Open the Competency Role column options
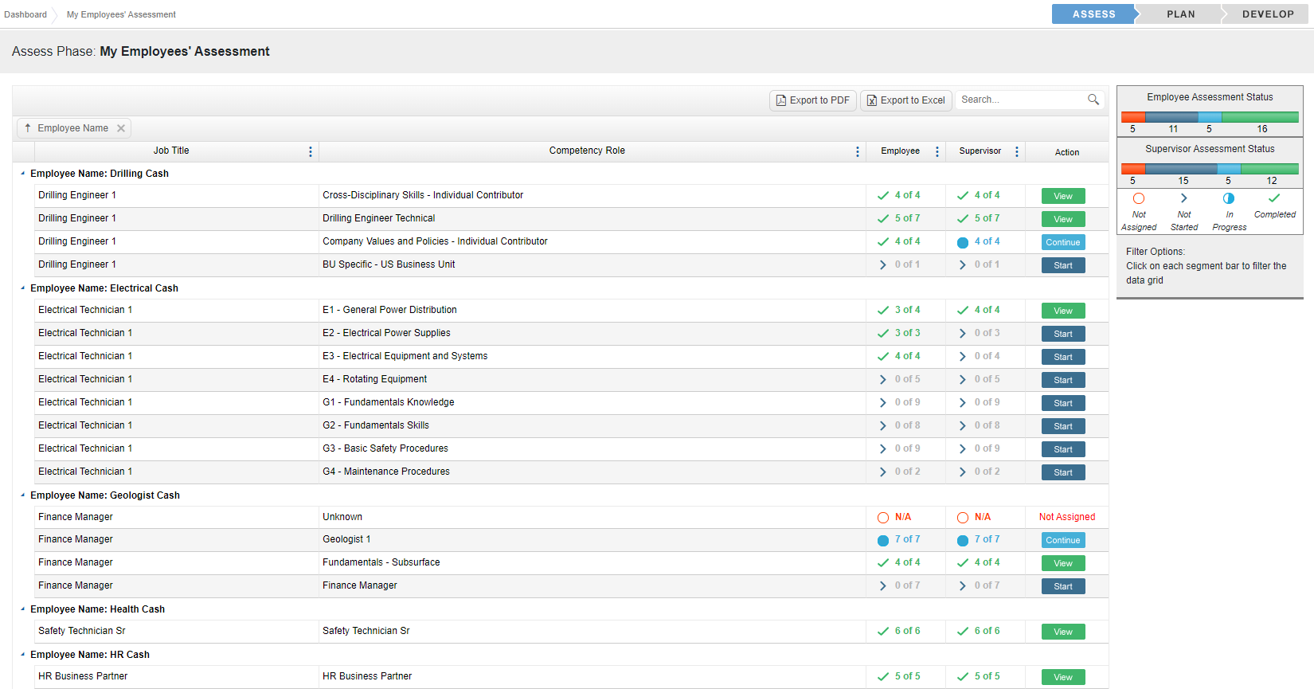Viewport: 1314px width, 689px height. pyautogui.click(x=858, y=151)
